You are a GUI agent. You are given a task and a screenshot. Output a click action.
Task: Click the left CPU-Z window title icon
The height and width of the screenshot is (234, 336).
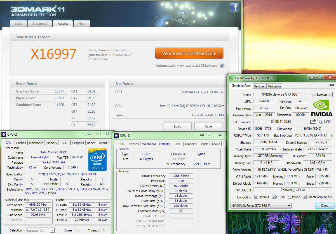[x=3, y=135]
